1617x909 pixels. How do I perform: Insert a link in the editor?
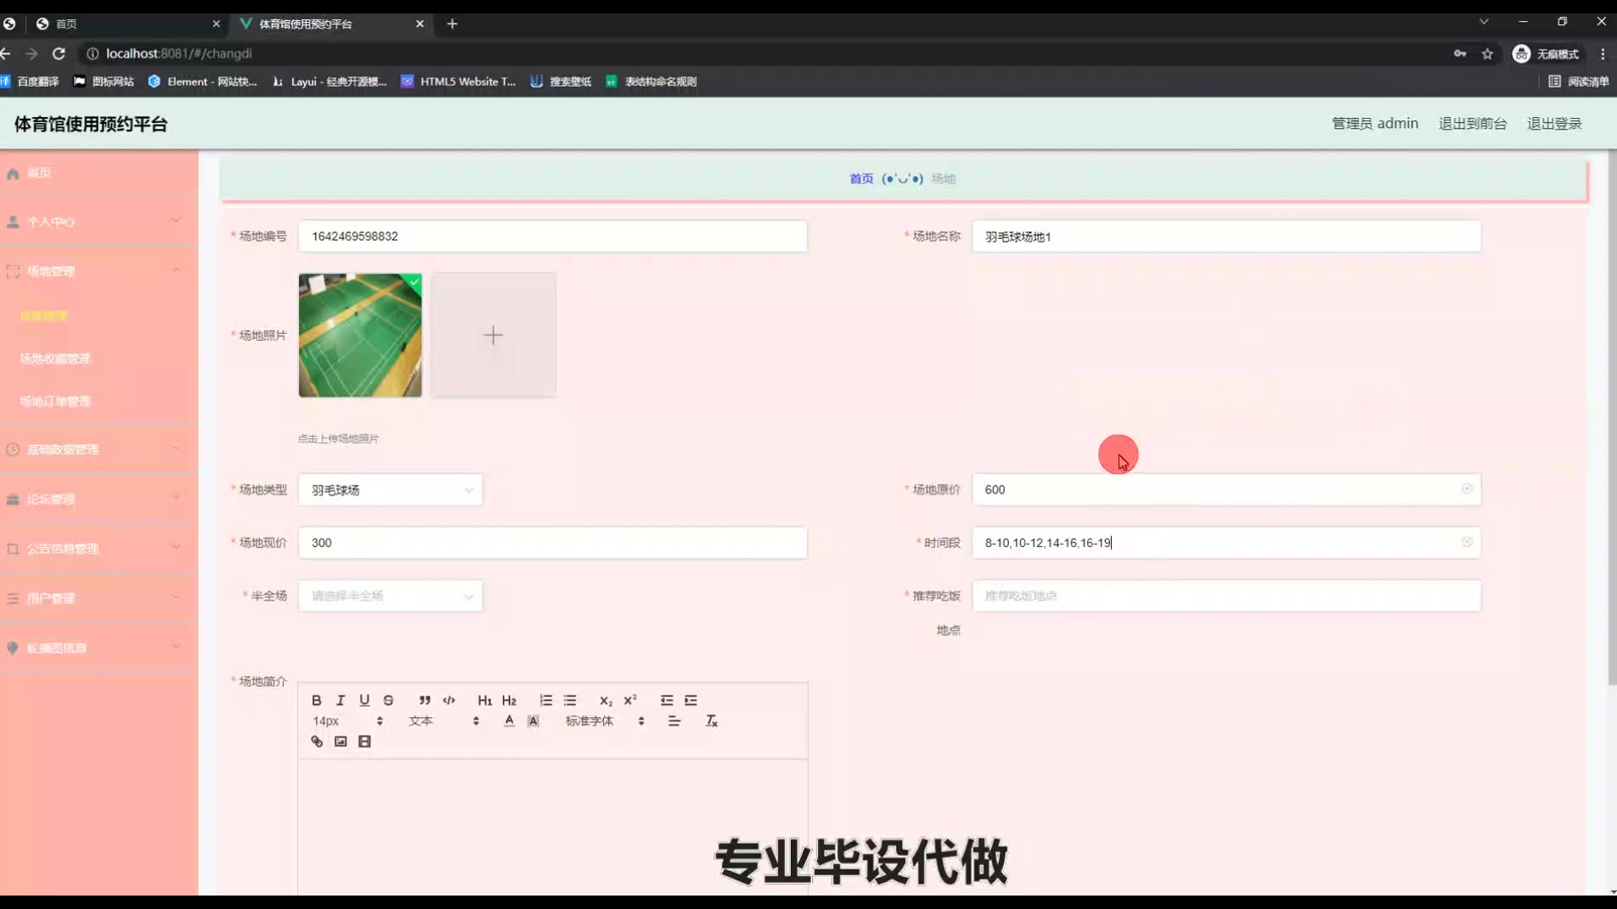tap(317, 742)
